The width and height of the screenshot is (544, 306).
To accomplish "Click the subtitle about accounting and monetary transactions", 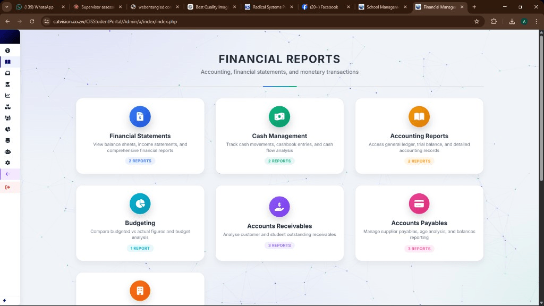I will coord(279,72).
